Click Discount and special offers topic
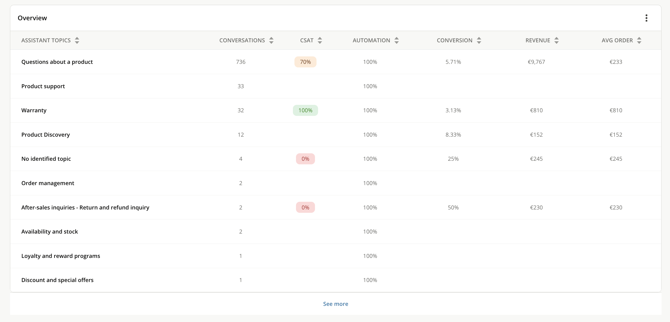The width and height of the screenshot is (670, 322). pyautogui.click(x=57, y=280)
